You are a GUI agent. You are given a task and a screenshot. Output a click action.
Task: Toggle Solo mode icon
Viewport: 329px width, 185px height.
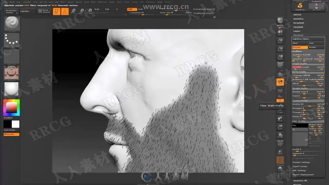click(x=280, y=169)
